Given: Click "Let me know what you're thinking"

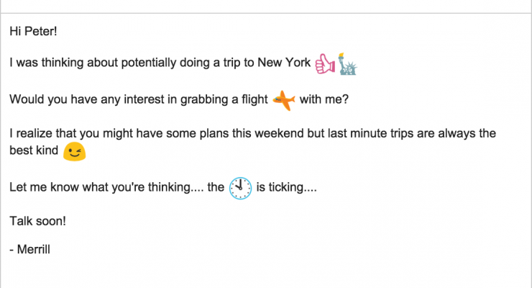Looking at the screenshot, I should pos(90,188).
